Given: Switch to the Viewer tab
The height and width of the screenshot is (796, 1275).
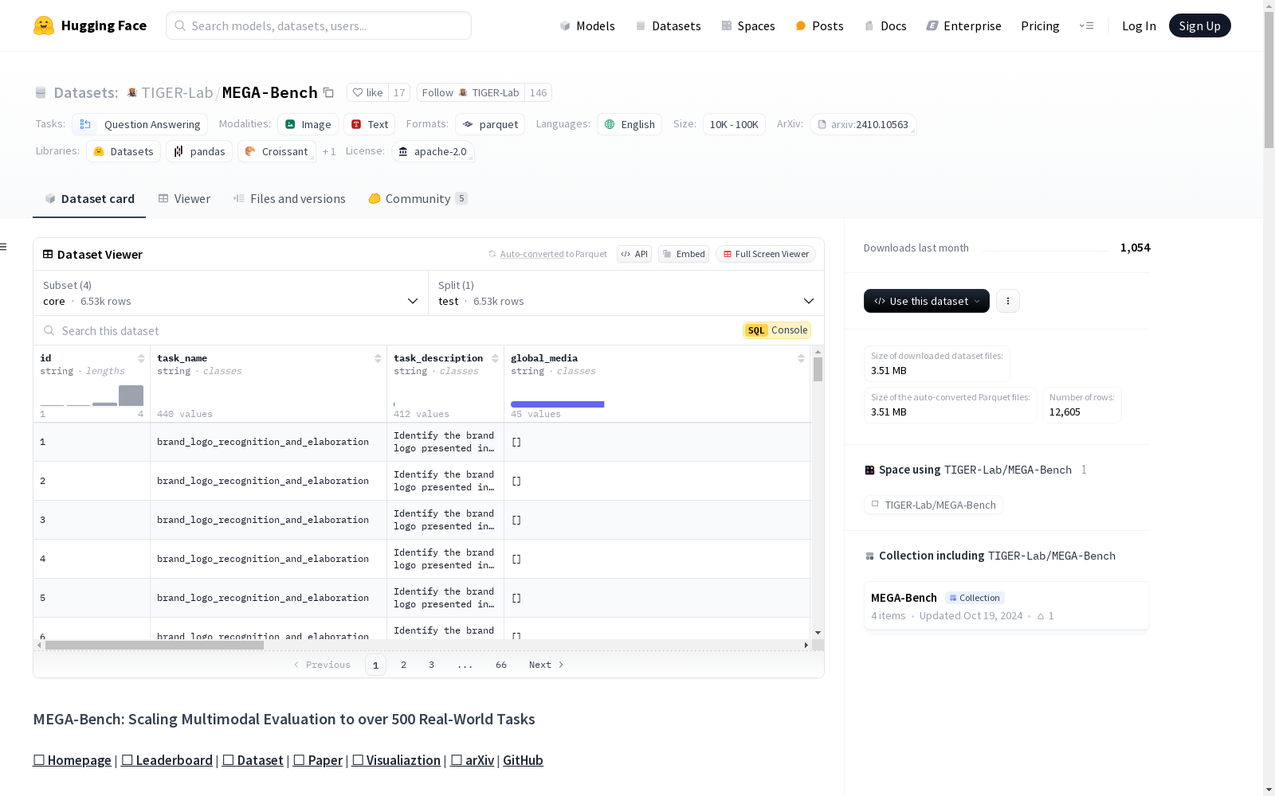Looking at the screenshot, I should click(184, 198).
